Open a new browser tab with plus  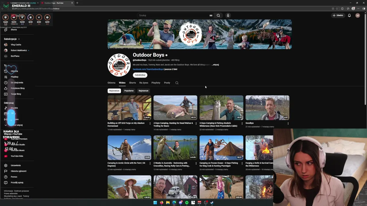tap(77, 3)
